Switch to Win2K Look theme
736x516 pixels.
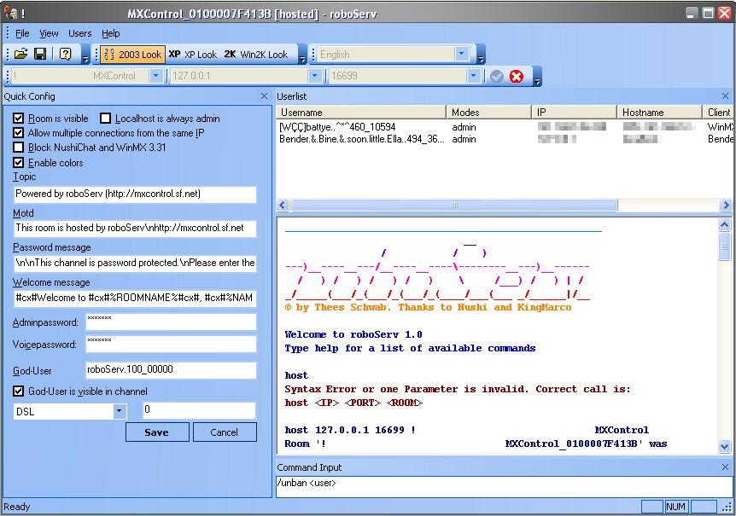pyautogui.click(x=256, y=55)
